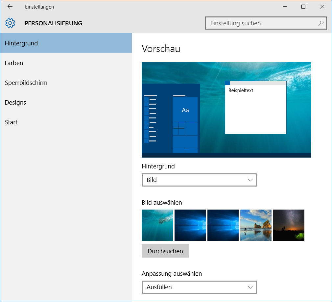
Task: Pick the beach rock formation wallpaper
Action: 256,225
